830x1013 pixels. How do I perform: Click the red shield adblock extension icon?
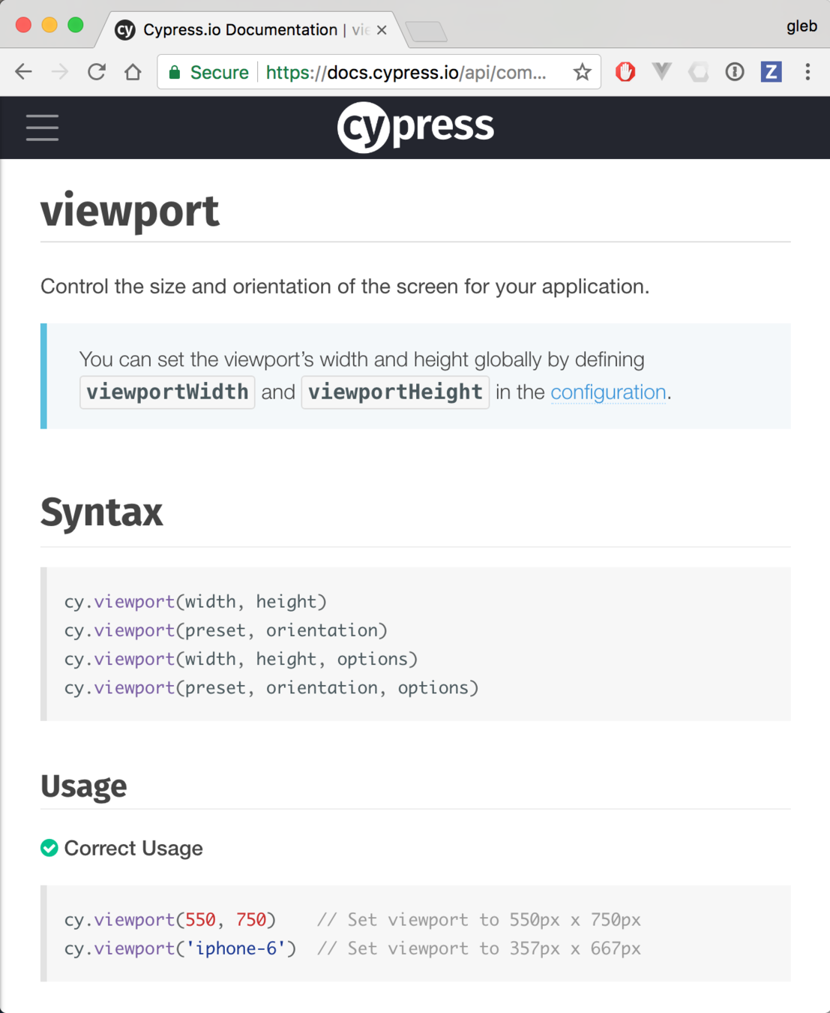tap(625, 72)
